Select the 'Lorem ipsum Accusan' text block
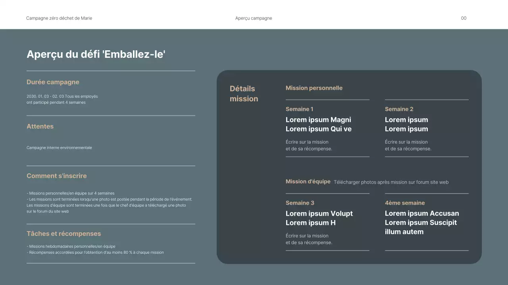 (x=421, y=222)
